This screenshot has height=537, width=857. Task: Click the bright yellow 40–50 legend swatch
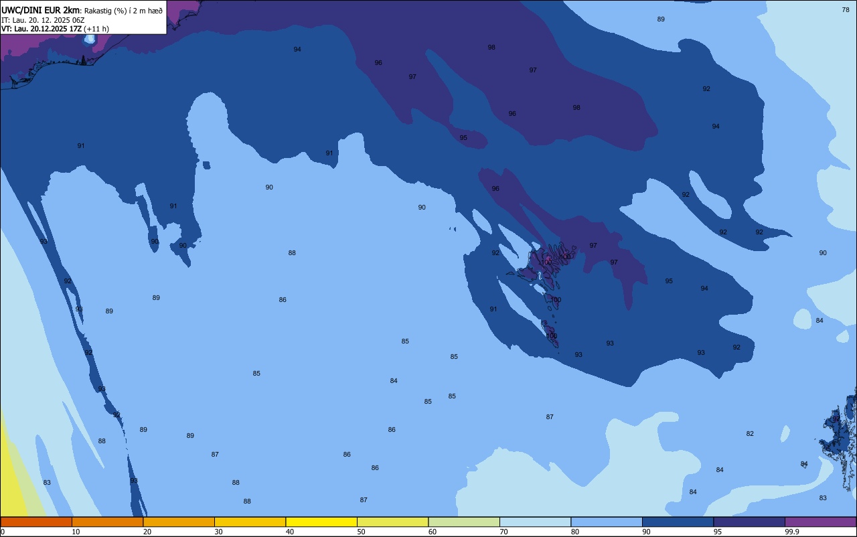(321, 522)
